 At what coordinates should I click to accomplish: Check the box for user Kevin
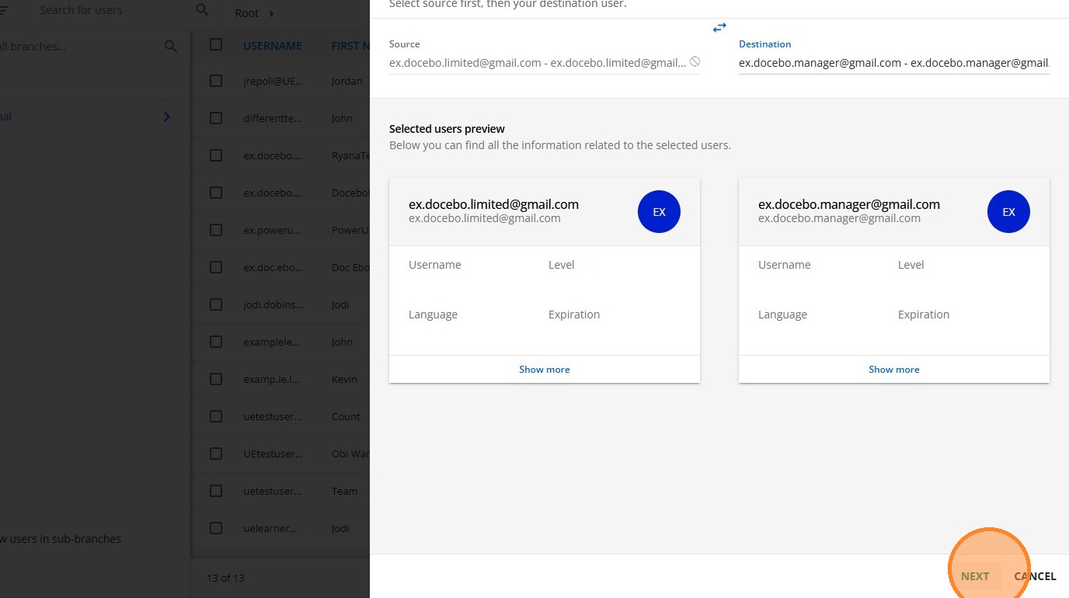(216, 379)
